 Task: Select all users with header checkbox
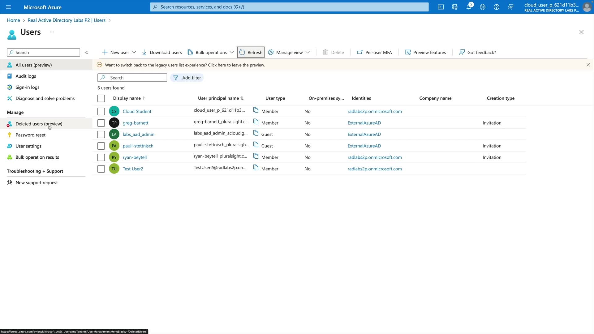[101, 98]
